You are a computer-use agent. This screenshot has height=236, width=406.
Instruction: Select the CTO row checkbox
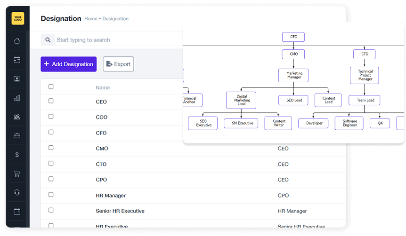pos(51,164)
